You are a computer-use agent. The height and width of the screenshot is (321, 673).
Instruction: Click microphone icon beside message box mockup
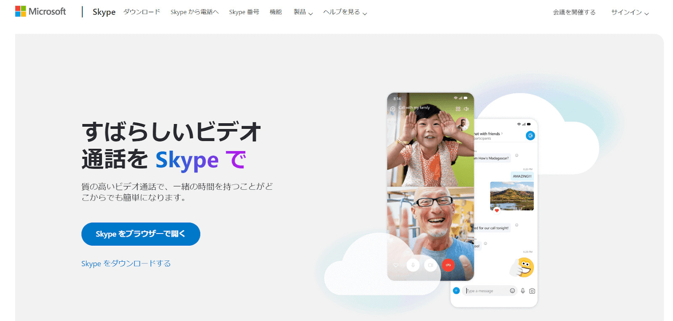(523, 291)
